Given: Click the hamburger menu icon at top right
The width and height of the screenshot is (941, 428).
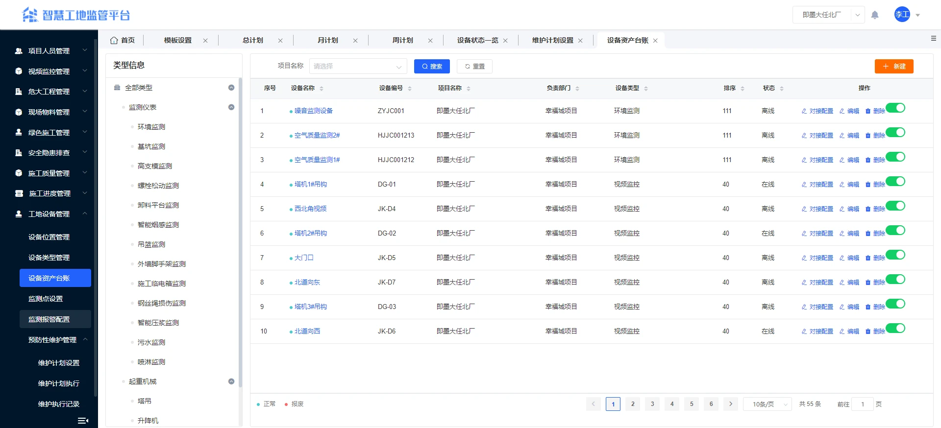Looking at the screenshot, I should pos(933,38).
